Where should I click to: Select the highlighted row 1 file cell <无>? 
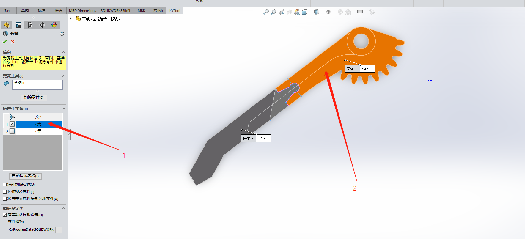click(39, 124)
